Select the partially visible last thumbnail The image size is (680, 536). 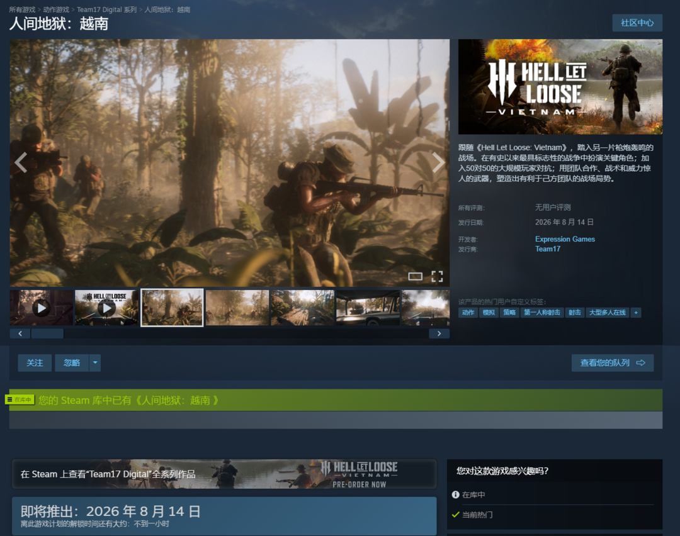click(426, 308)
